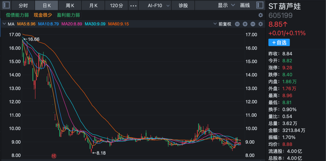Image resolution: width=326 pixels, height=161 pixels.
Task: Toggle the left sidebar panel icon
Action: (x=6, y=5)
